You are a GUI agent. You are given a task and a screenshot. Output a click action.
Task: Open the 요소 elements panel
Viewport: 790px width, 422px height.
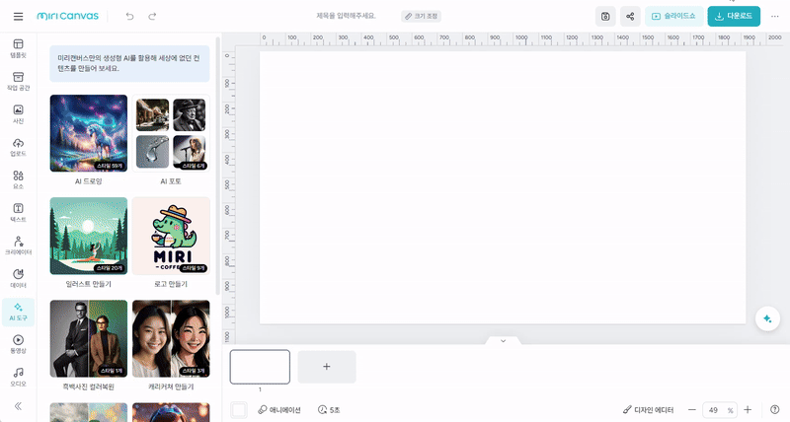tap(18, 180)
